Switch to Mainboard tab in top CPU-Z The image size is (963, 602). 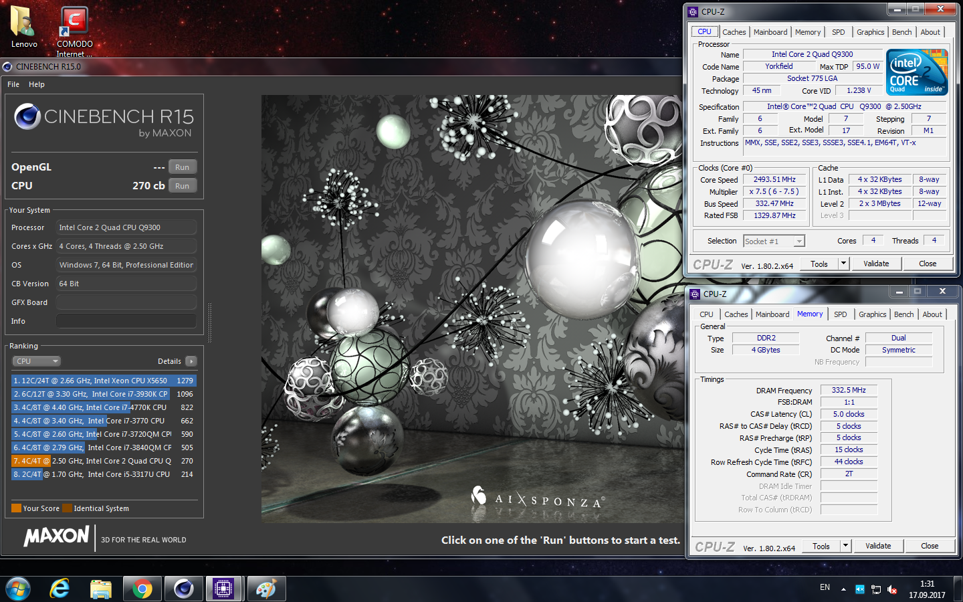point(770,32)
